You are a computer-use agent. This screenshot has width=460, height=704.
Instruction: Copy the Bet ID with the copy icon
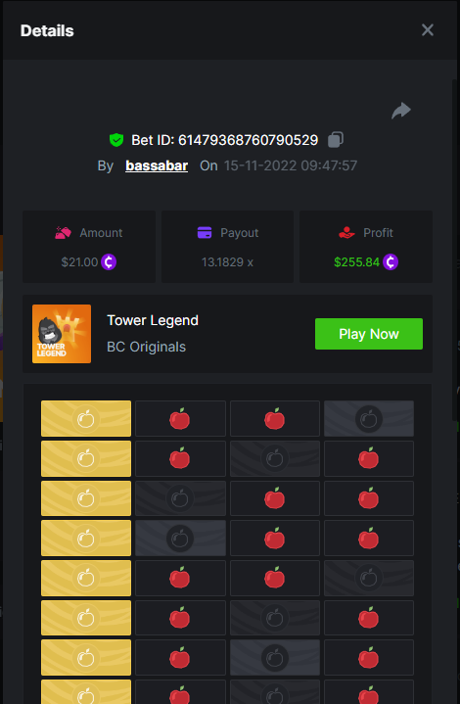(x=336, y=140)
